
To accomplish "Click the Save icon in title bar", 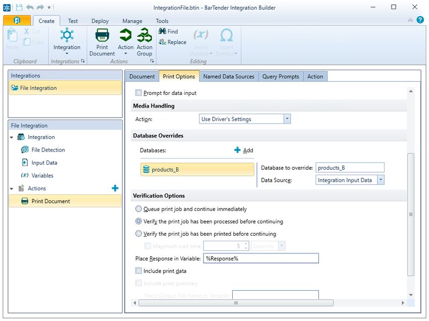I will (x=19, y=8).
